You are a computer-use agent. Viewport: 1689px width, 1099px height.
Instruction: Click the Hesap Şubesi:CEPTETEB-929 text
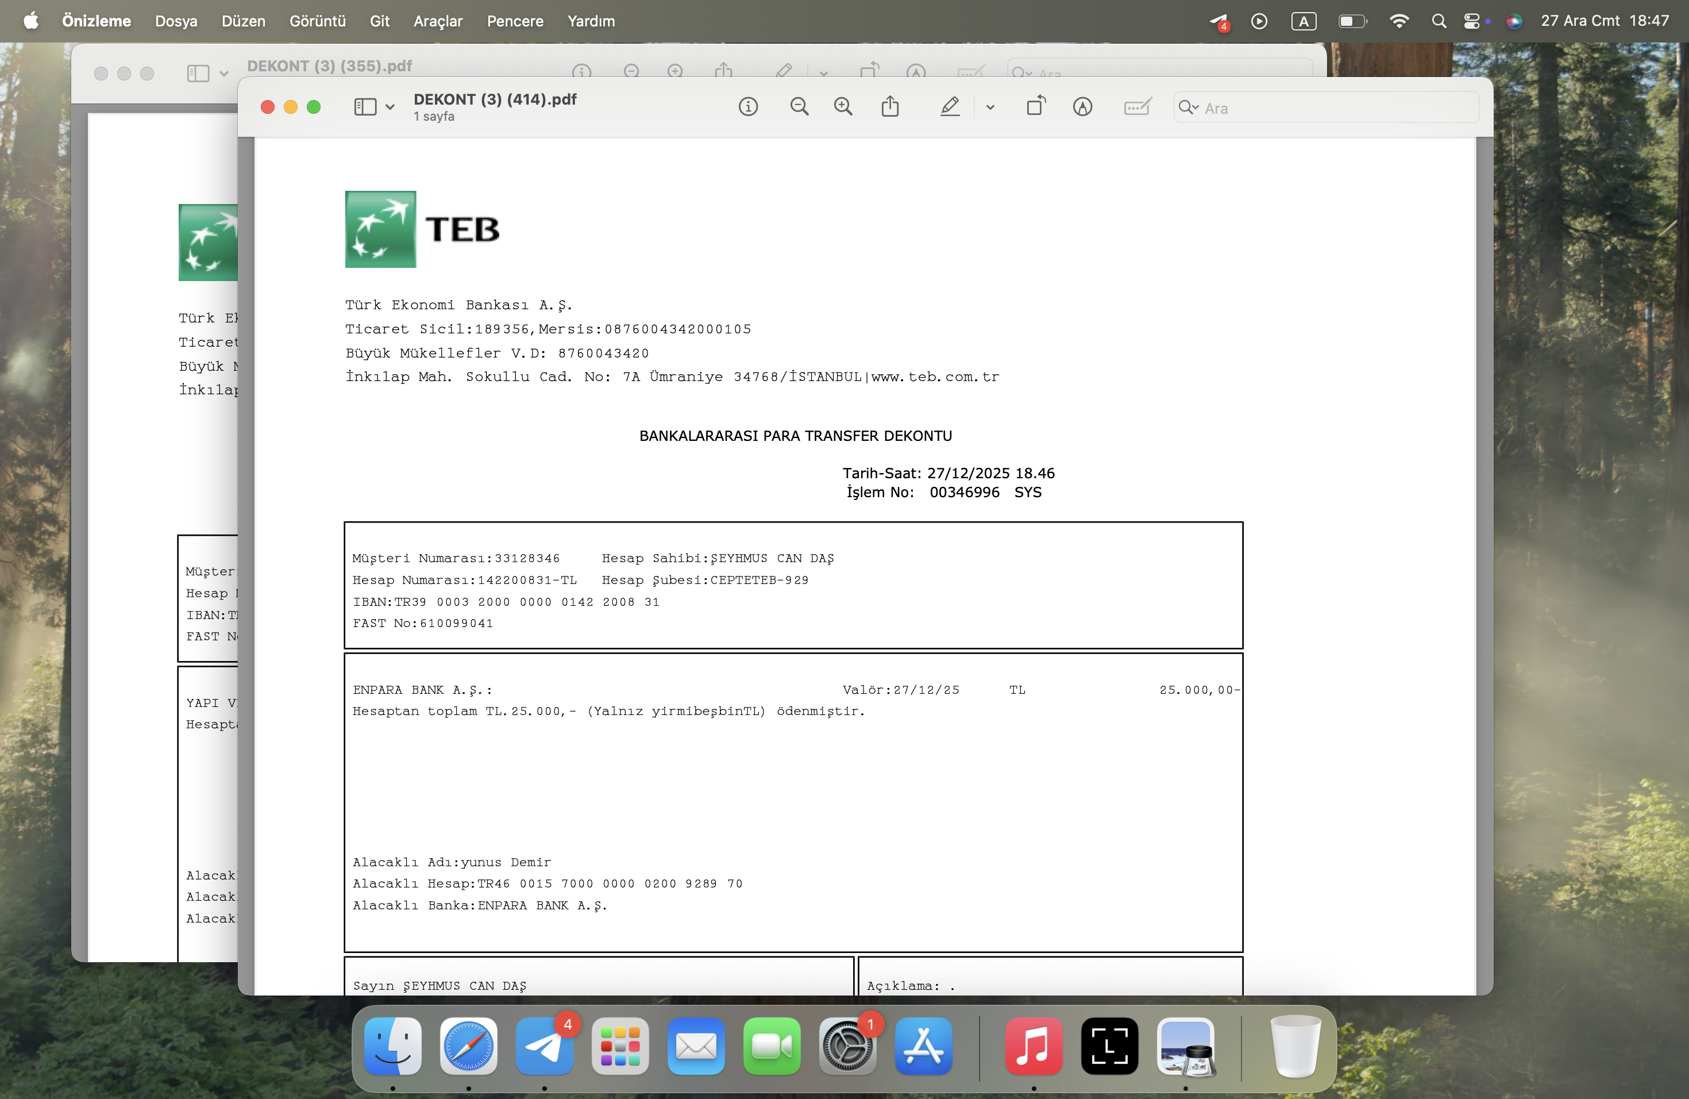(x=705, y=580)
